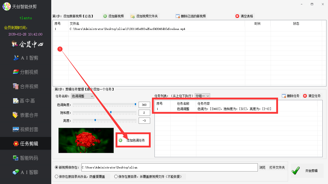Click the icon beside 删除任务

click(x=284, y=96)
